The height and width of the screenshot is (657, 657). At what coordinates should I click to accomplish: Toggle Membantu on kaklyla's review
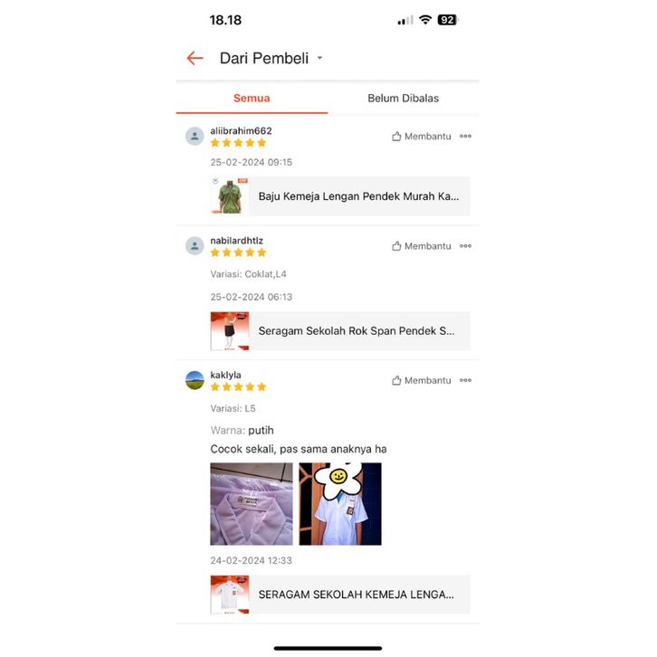[422, 380]
